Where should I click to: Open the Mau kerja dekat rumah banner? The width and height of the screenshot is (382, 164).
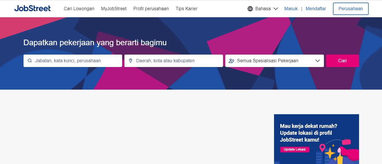pos(317,139)
